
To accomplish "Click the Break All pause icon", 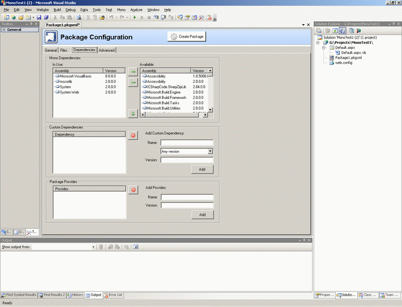I will pyautogui.click(x=142, y=17).
